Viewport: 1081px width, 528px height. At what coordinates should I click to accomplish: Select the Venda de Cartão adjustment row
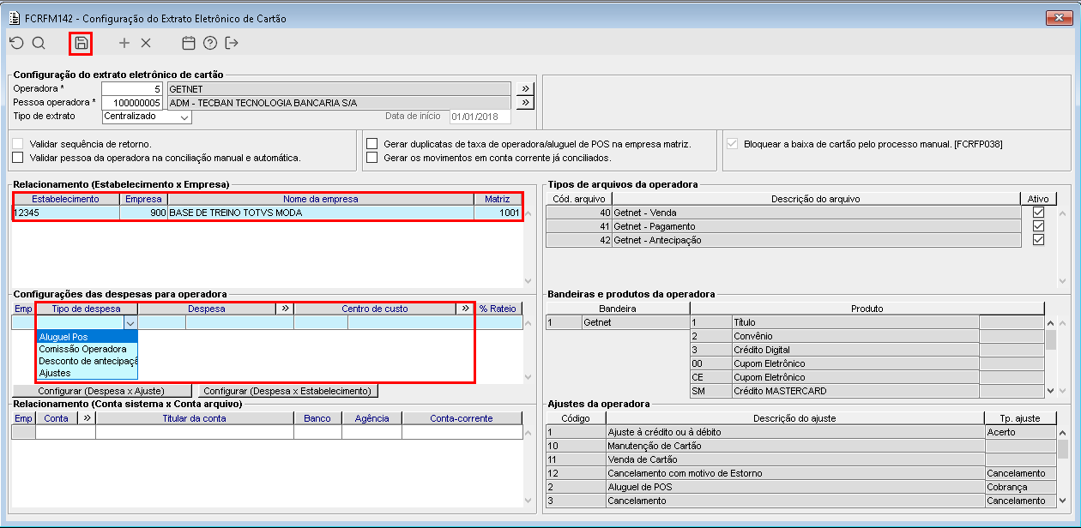click(x=800, y=459)
